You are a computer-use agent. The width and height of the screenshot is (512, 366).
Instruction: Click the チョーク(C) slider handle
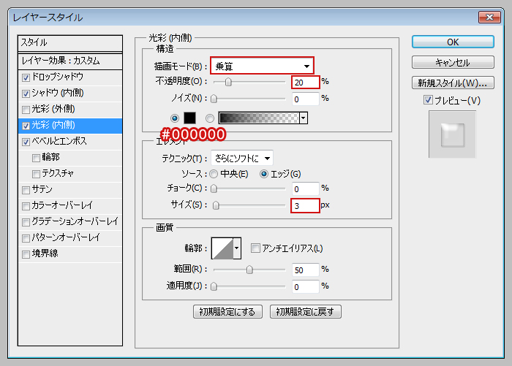click(x=214, y=188)
